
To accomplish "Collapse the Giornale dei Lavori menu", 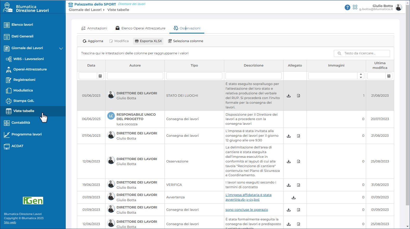I will (61, 48).
